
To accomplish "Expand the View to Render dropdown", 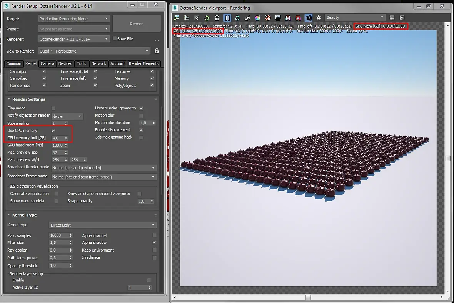I will (x=94, y=51).
